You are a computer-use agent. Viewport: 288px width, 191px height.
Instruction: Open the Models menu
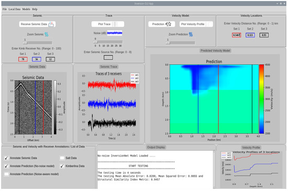coord(26,9)
